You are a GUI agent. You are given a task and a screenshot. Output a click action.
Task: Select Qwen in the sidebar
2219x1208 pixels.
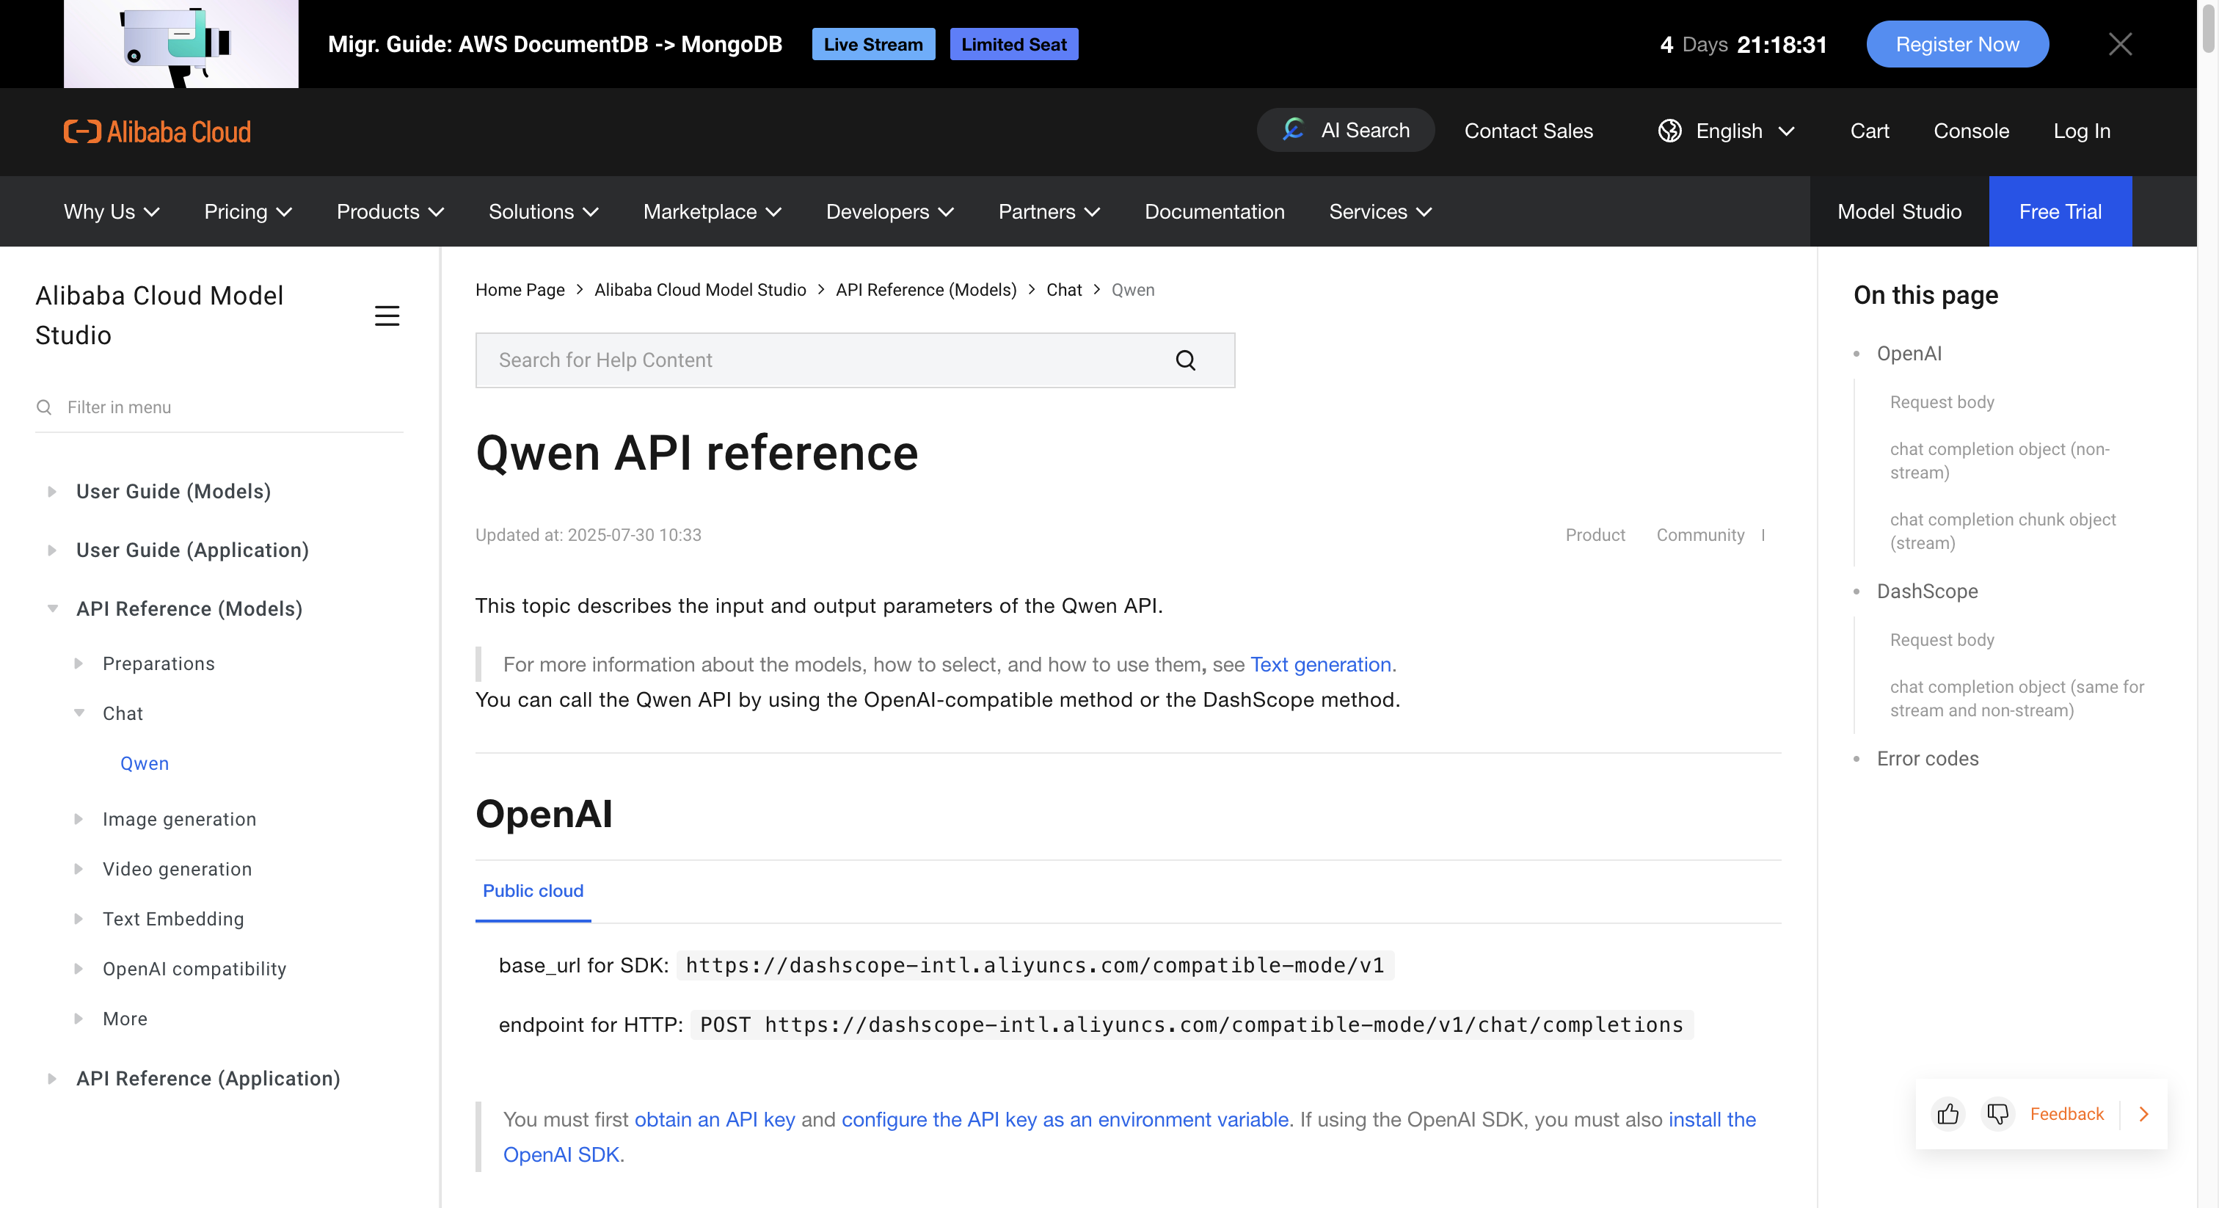[x=145, y=763]
